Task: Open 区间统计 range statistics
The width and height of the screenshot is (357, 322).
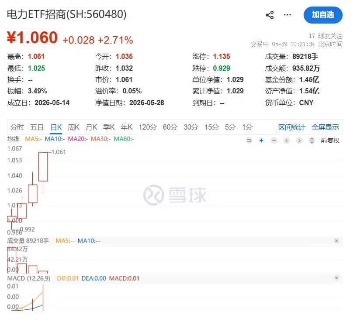Action: [291, 127]
